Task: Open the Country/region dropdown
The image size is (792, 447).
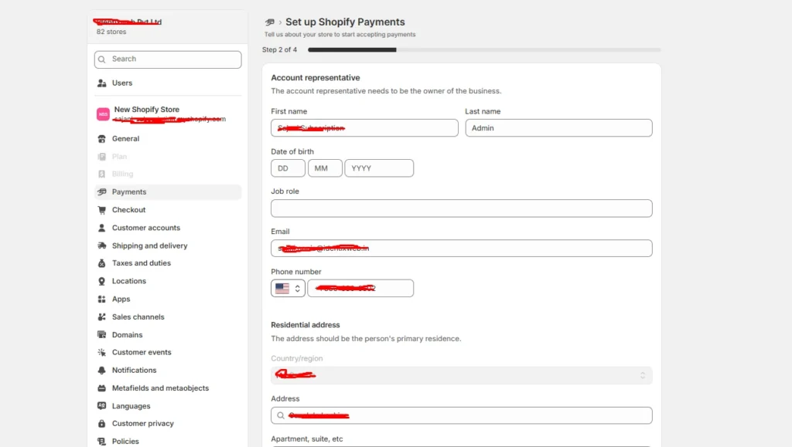Action: click(x=462, y=375)
